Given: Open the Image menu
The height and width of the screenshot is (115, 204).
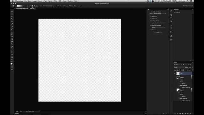Looking at the screenshot, I should click(x=34, y=1).
